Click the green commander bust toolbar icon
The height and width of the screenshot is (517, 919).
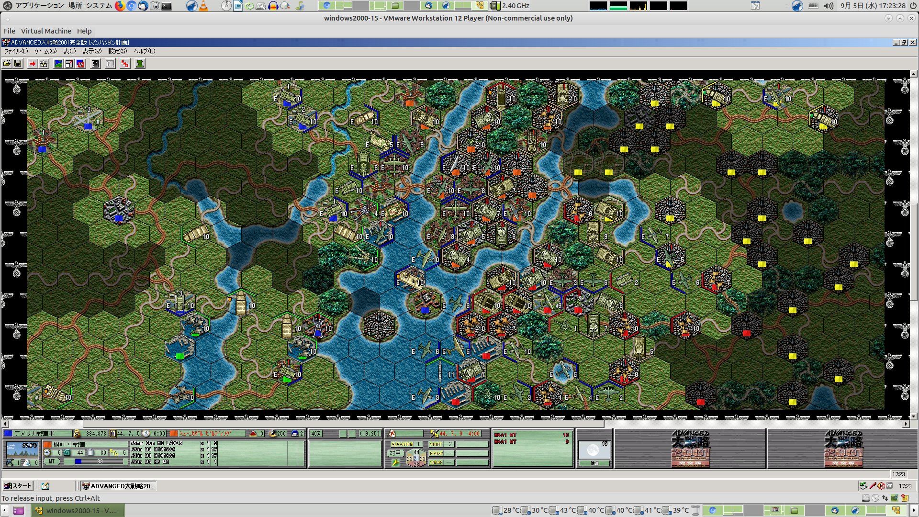140,64
